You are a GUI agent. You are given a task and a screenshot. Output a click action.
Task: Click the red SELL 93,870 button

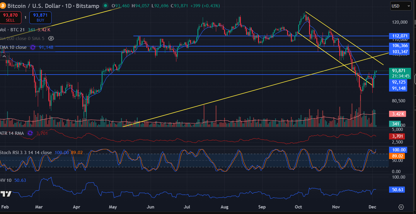[x=11, y=18]
